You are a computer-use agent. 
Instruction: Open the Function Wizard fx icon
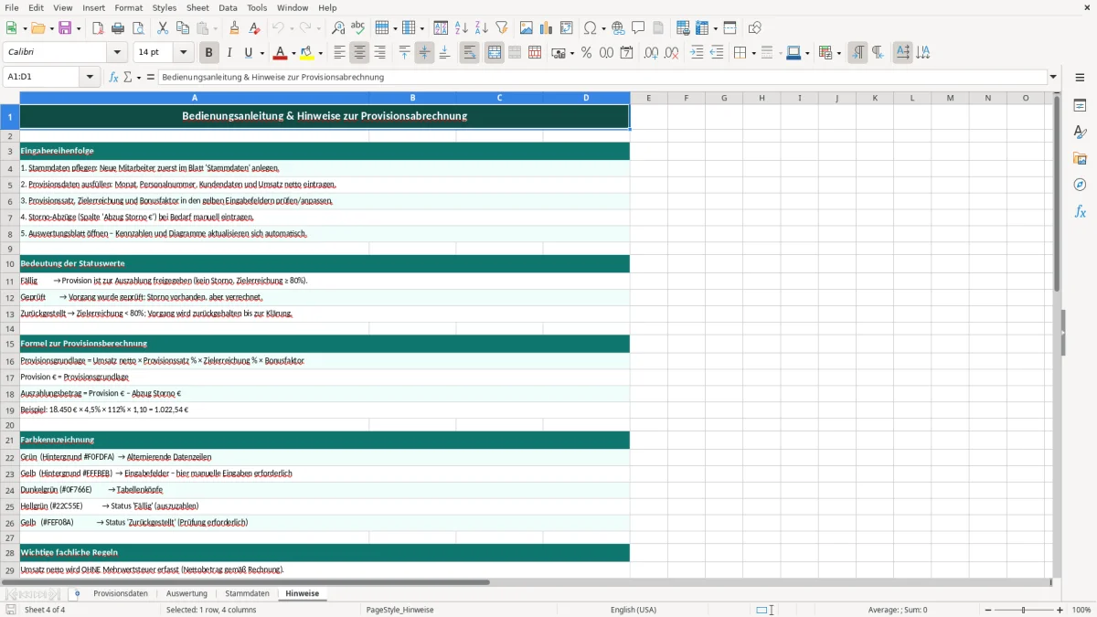pos(113,77)
